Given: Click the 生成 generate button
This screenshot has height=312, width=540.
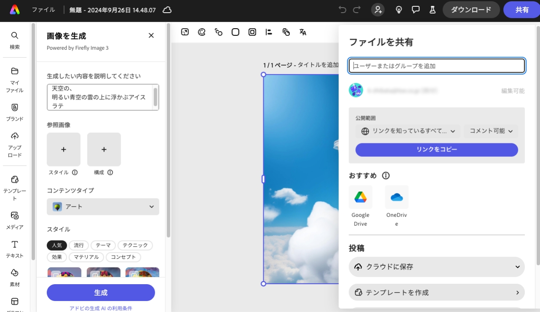Looking at the screenshot, I should 101,293.
